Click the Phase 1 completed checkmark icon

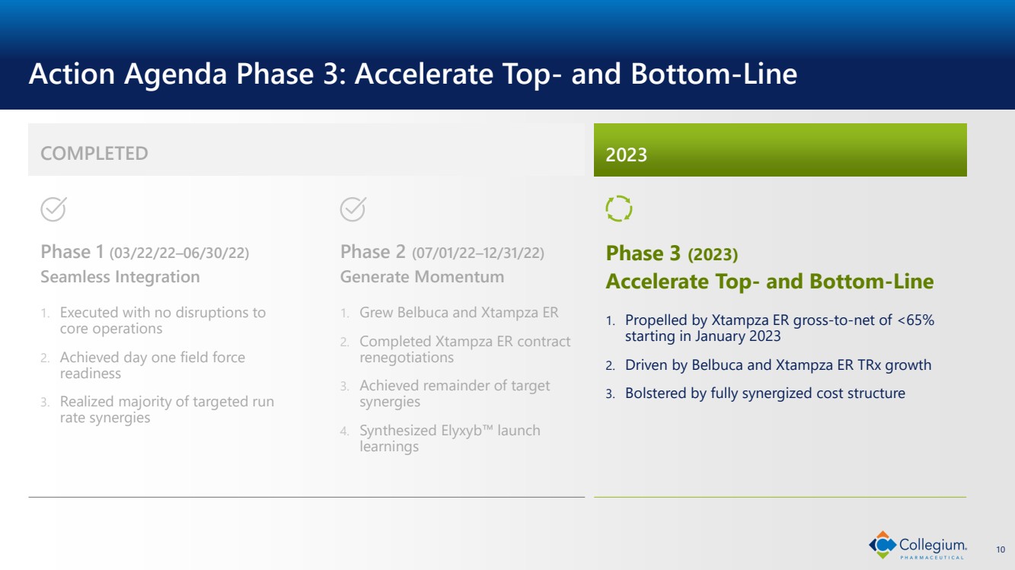53,209
